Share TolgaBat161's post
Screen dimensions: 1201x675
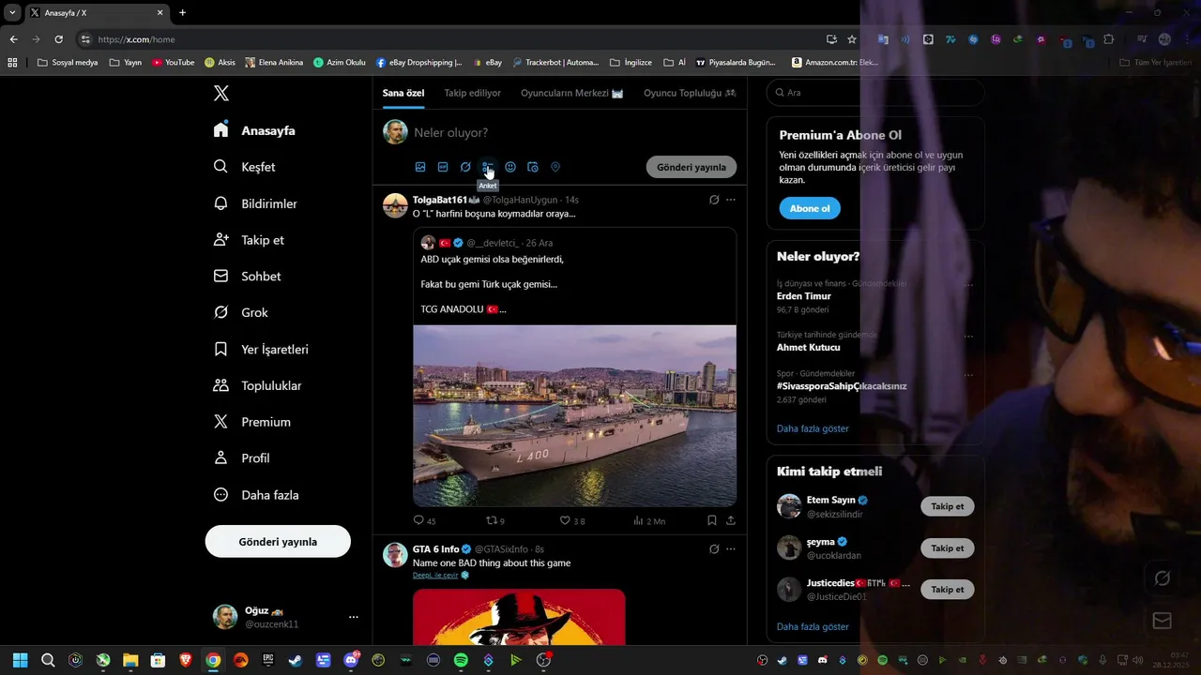pos(731,520)
